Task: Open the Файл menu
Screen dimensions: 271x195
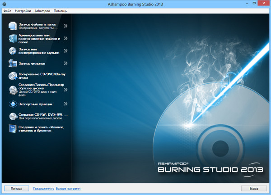Action: pos(7,10)
